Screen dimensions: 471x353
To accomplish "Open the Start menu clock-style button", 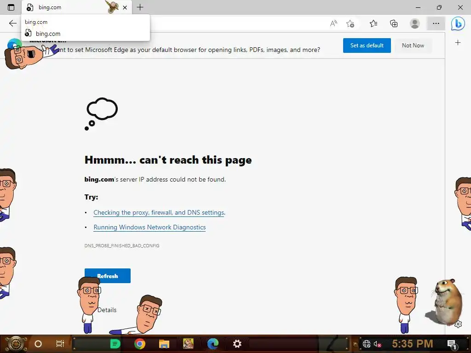I will click(15, 344).
